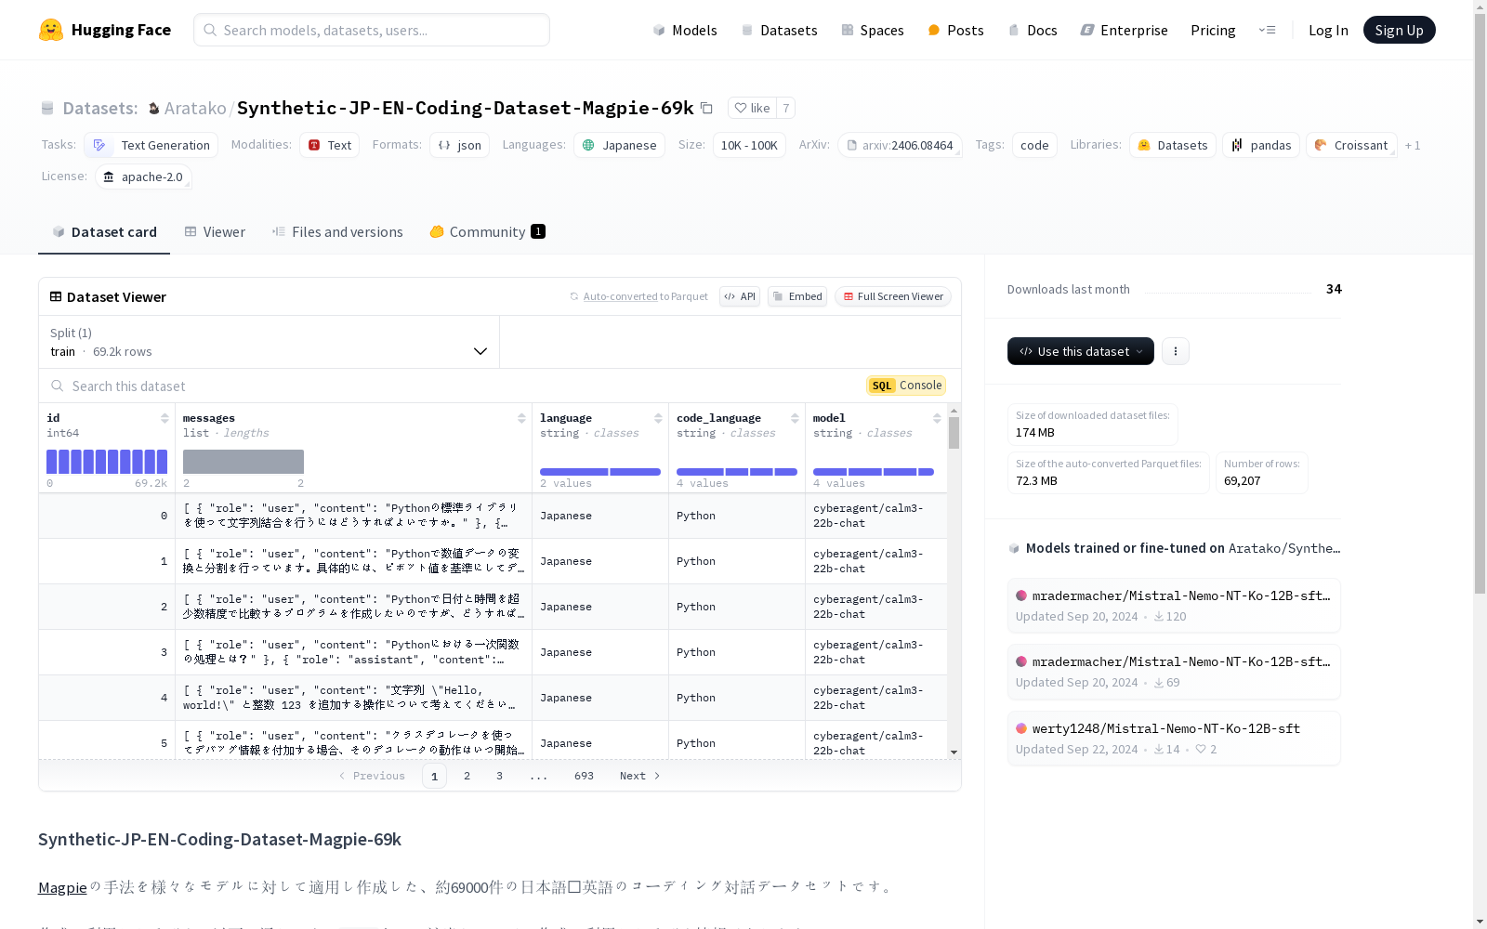This screenshot has height=929, width=1487.
Task: Click the Hugging Face logo
Action: coord(105,30)
